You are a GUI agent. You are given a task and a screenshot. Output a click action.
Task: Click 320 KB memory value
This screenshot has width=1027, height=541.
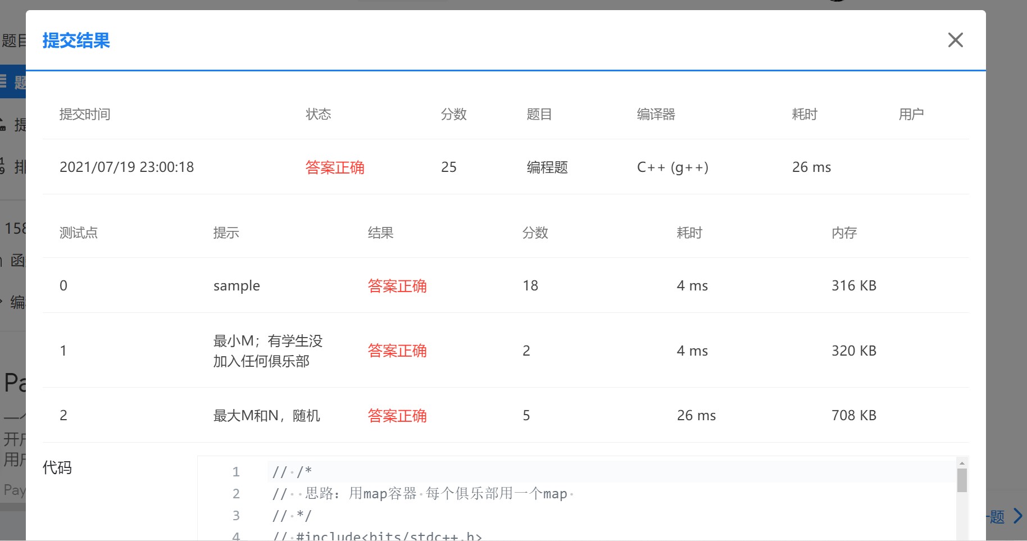853,351
